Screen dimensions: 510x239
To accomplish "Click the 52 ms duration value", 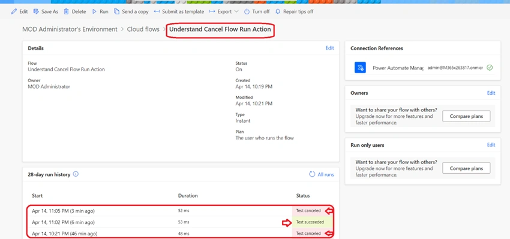I will click(184, 211).
